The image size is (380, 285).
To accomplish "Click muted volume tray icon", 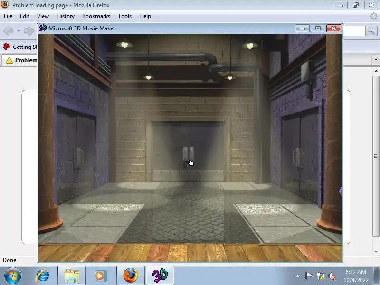I will click(x=332, y=276).
